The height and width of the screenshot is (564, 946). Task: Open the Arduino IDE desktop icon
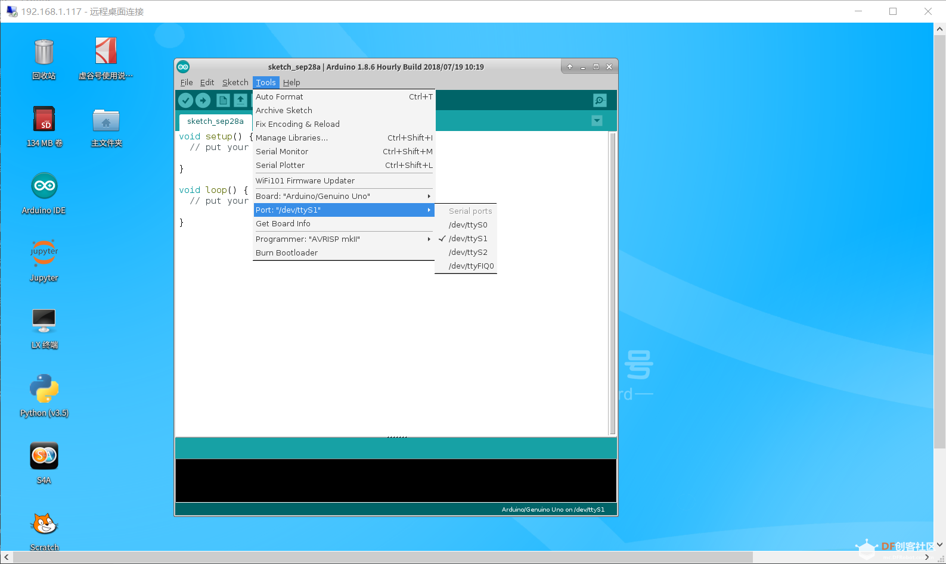click(x=44, y=186)
